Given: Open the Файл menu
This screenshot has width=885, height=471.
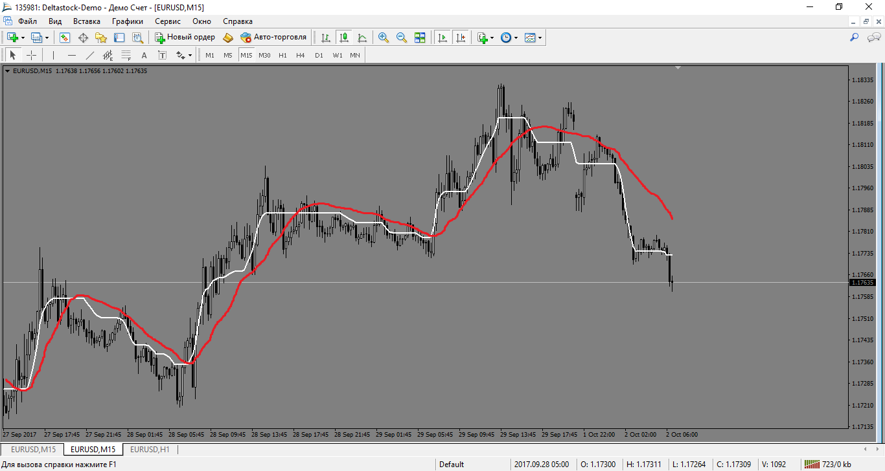Looking at the screenshot, I should click(28, 21).
